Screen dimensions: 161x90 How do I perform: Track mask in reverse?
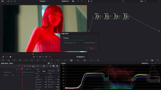27,66
